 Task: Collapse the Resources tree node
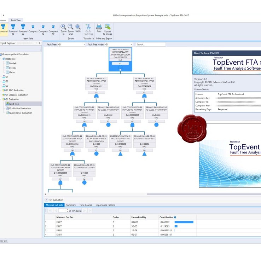(0, 59)
